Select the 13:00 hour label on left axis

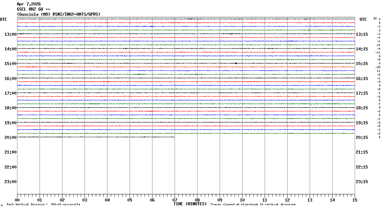point(11,34)
